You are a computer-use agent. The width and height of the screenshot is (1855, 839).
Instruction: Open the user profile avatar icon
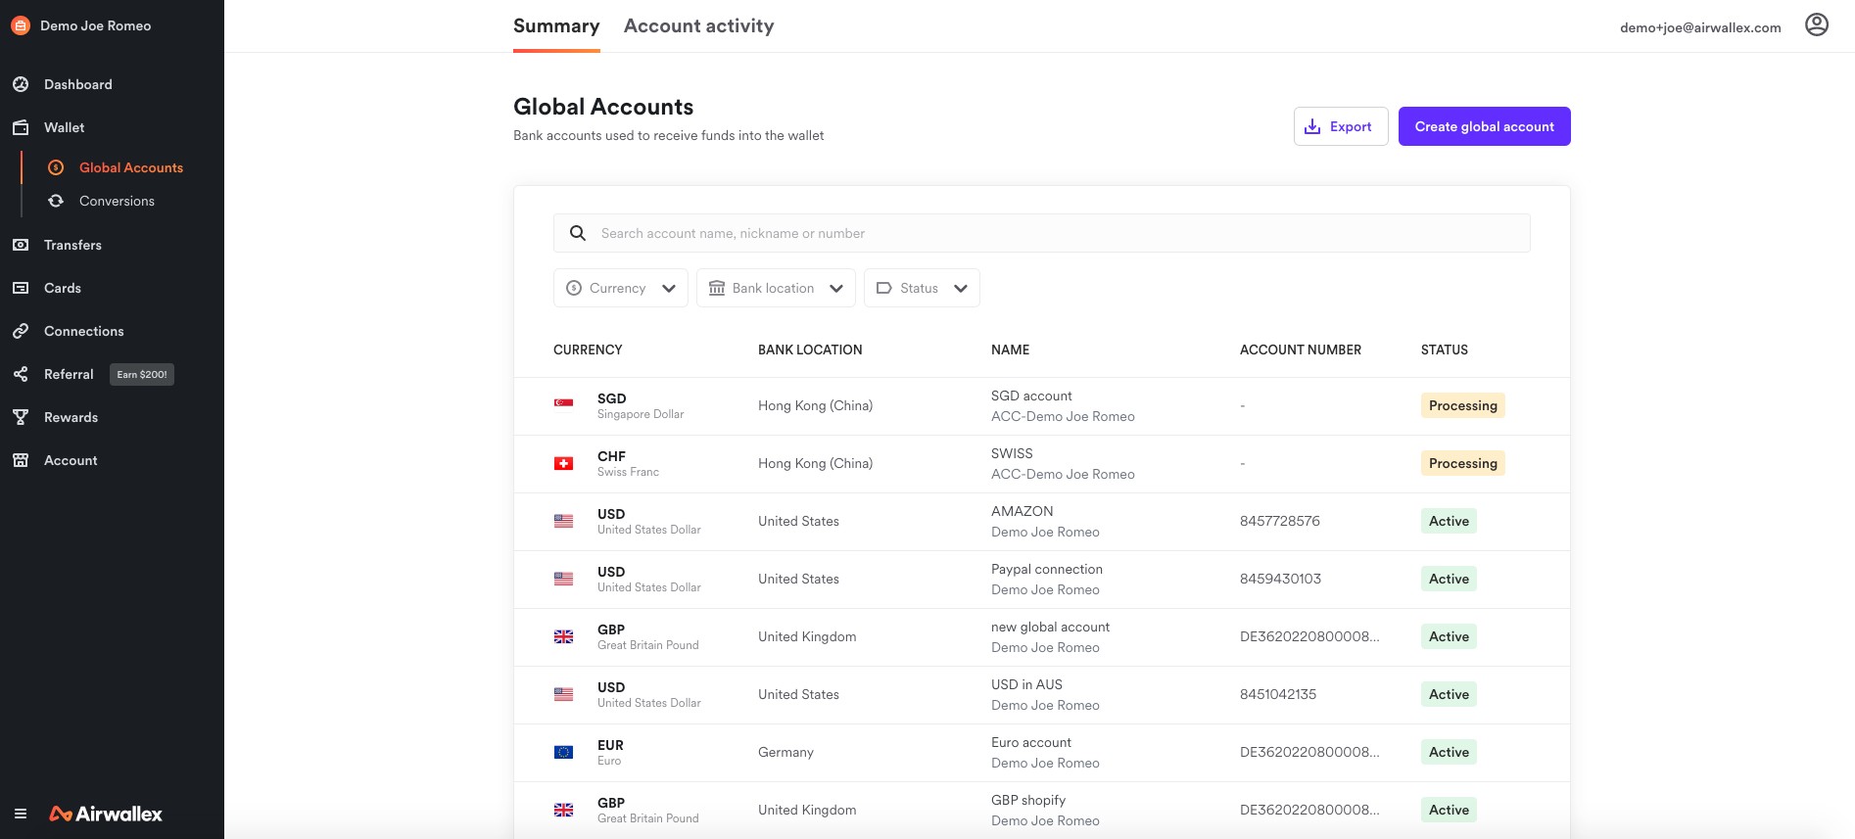pos(1817,24)
